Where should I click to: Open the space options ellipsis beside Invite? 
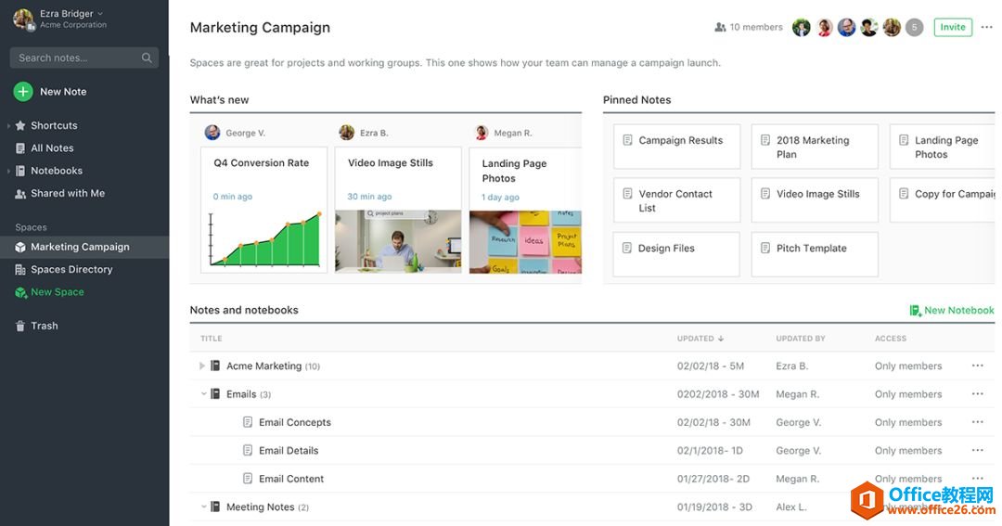(986, 27)
